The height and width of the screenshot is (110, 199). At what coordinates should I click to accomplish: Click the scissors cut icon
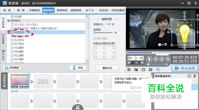(78, 107)
